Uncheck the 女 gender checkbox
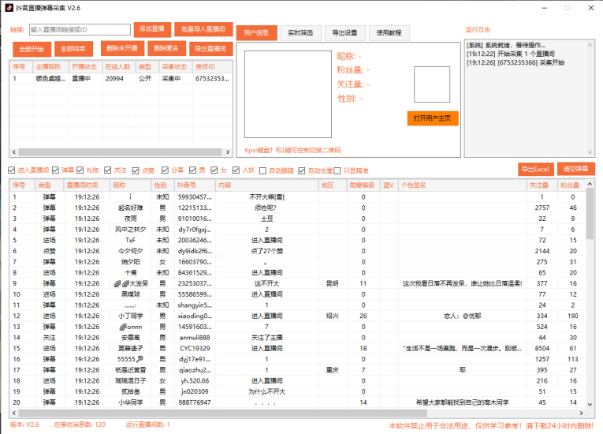Screen dimensions: 603x434 click(214, 170)
